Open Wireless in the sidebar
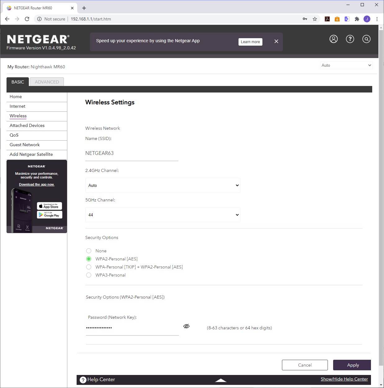The width and height of the screenshot is (384, 388). (x=18, y=116)
